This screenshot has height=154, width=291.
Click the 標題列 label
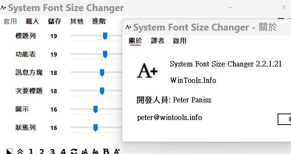[x=25, y=36]
